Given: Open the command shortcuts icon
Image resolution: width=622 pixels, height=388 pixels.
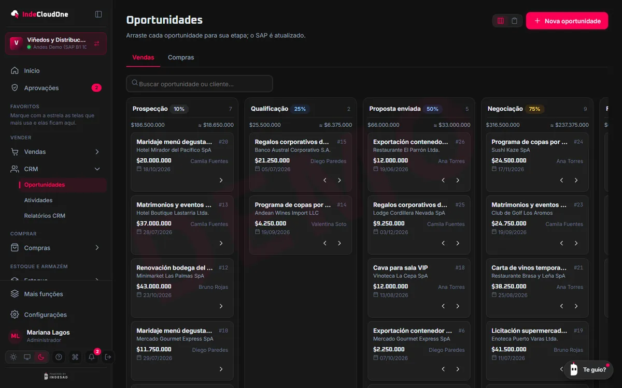Looking at the screenshot, I should click(x=75, y=357).
